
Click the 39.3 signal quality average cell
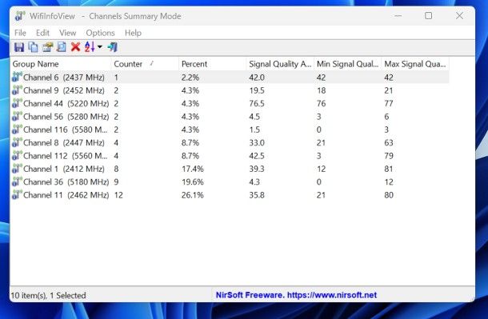click(257, 169)
